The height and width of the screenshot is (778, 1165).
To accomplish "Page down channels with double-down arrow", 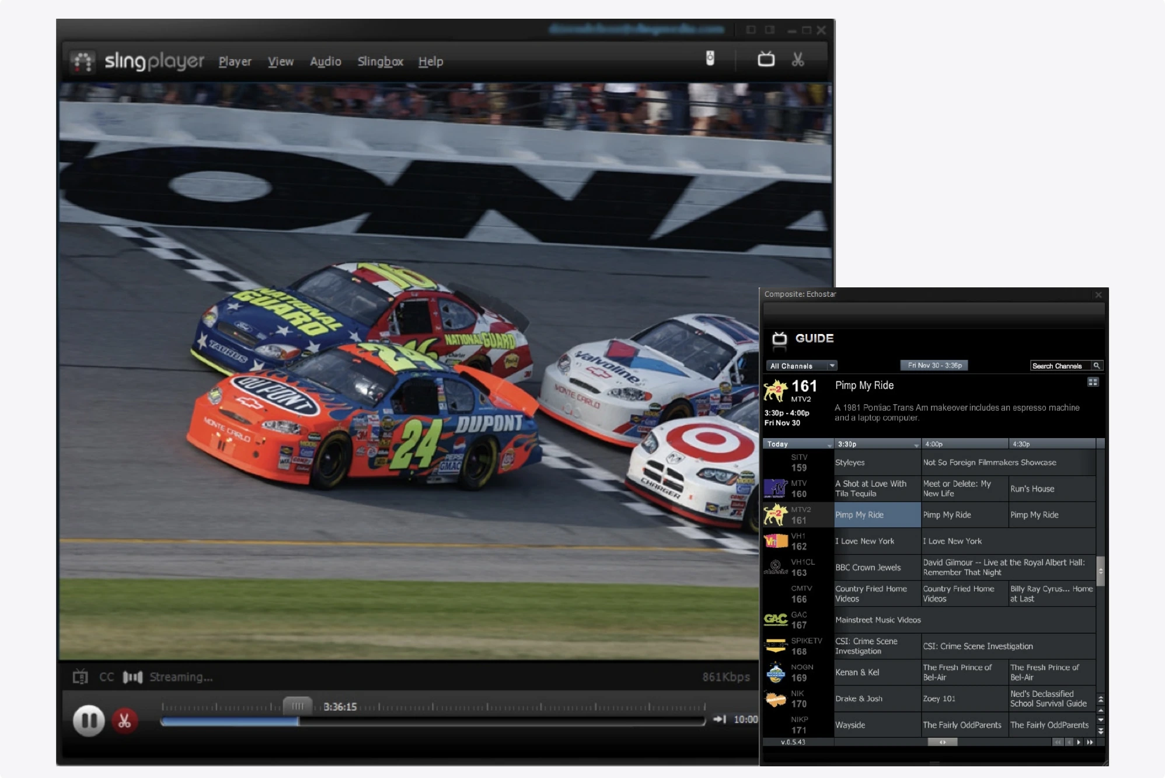I will click(x=1100, y=731).
